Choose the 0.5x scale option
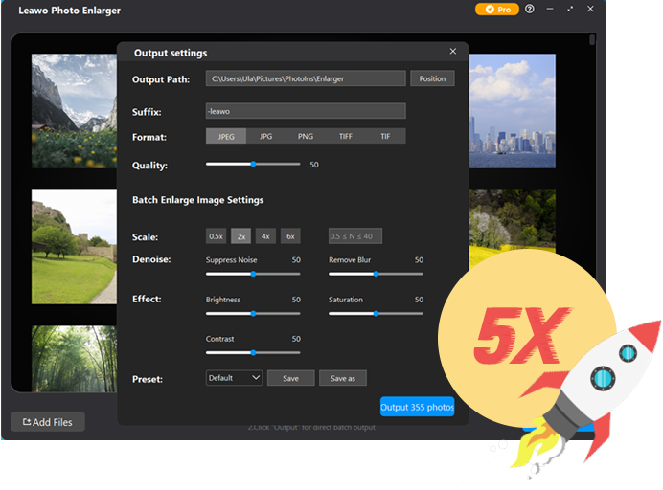This screenshot has height=490, width=663. (x=216, y=236)
